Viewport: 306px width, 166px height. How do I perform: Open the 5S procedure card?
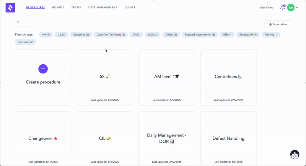(105, 77)
